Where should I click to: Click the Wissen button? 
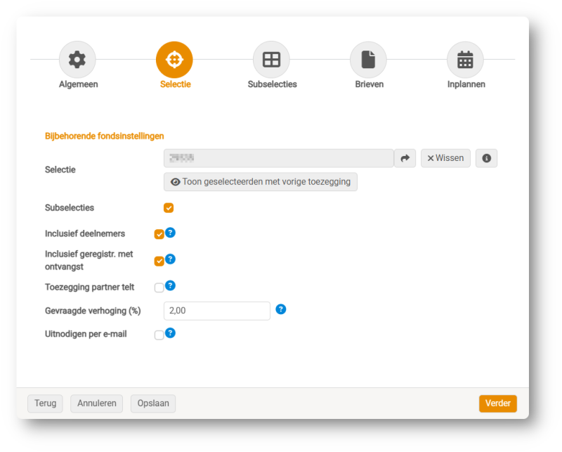click(445, 158)
